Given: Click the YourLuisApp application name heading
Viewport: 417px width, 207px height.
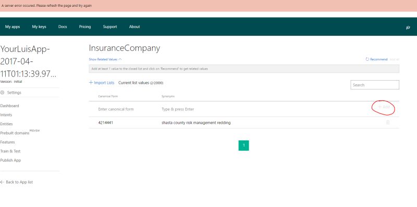Looking at the screenshot, I should 29,61.
